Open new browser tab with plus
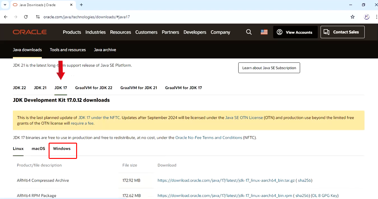 coord(81,5)
